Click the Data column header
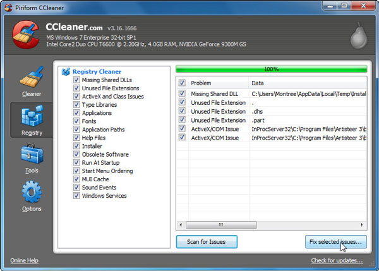This screenshot has height=271, width=379. 308,83
